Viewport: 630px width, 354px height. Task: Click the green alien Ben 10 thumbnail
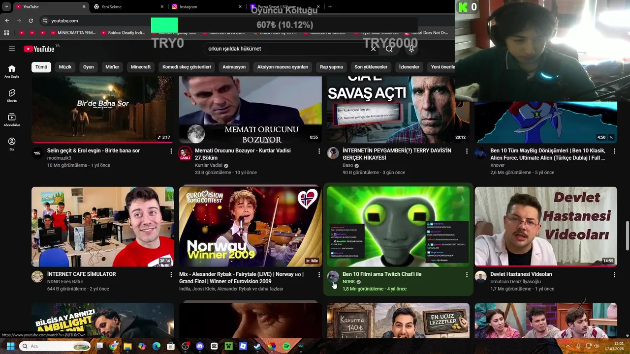(398, 227)
